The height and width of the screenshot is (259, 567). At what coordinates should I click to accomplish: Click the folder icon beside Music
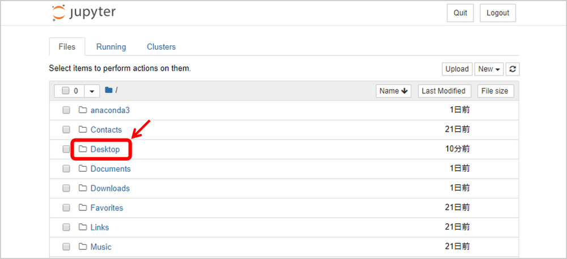83,247
